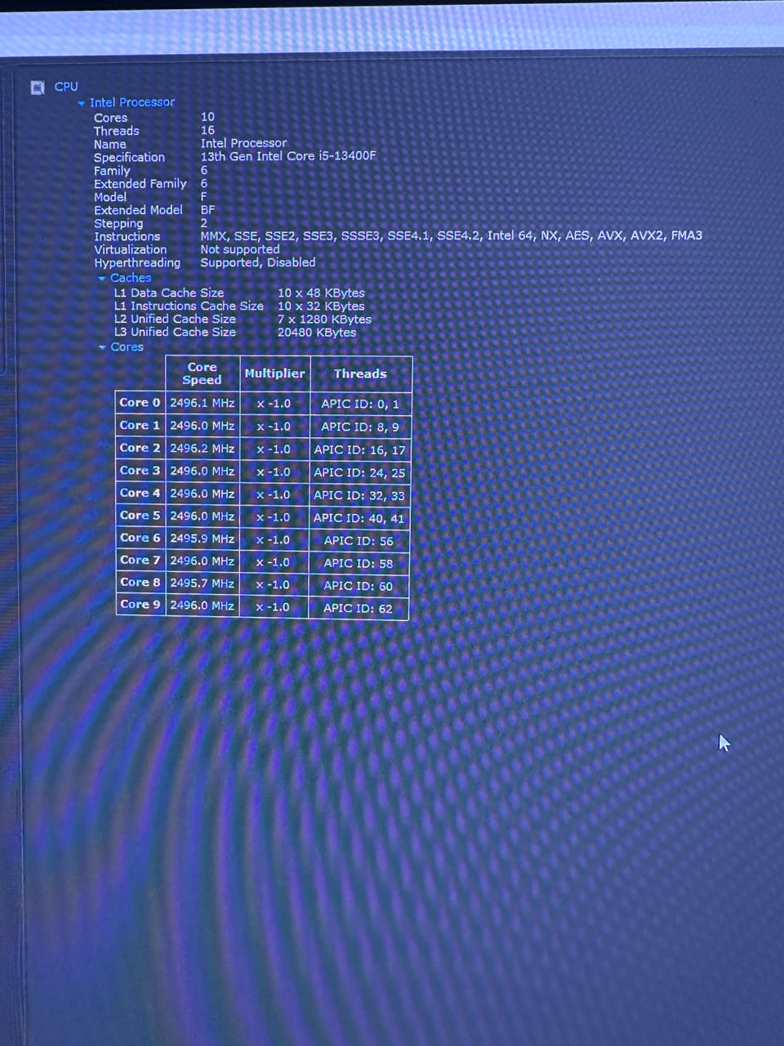This screenshot has width=784, height=1046.
Task: Click the APIC ID: 56 cell
Action: [359, 541]
